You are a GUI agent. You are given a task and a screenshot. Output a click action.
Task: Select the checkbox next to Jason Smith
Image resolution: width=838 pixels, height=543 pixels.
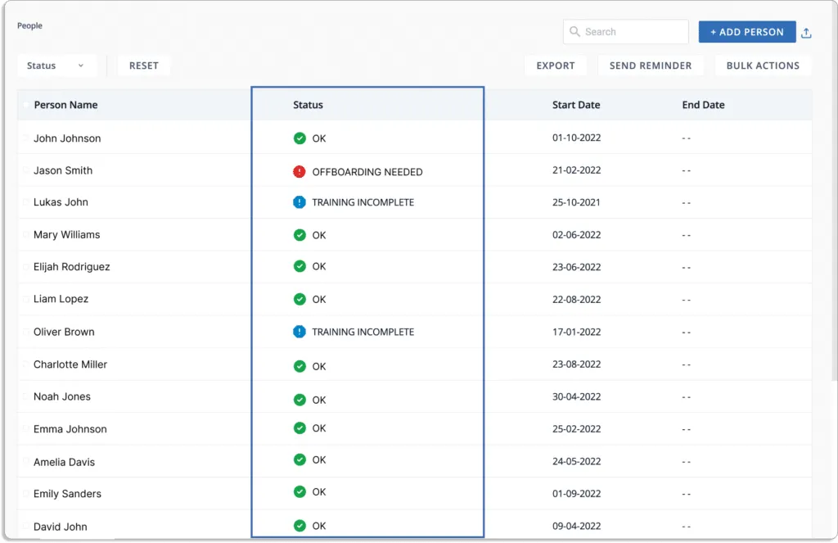tap(25, 170)
